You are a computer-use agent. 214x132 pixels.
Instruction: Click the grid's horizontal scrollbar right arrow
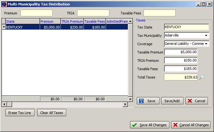(126, 104)
